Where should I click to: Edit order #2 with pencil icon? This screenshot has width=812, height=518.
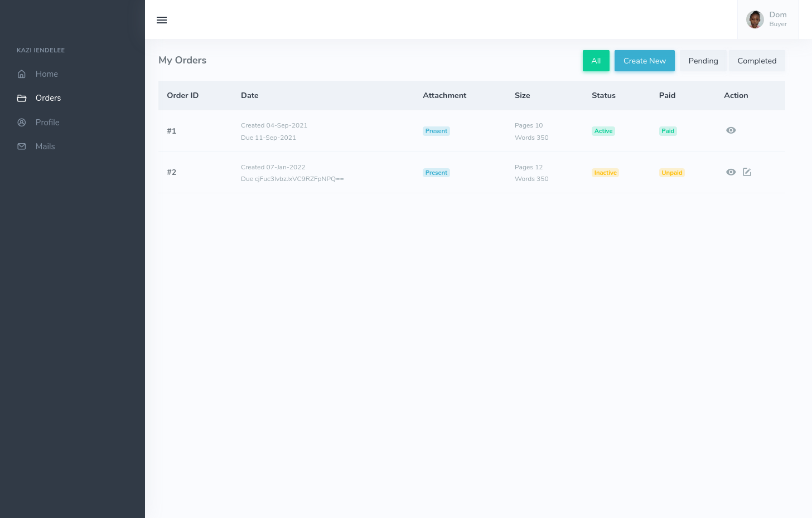click(x=747, y=172)
